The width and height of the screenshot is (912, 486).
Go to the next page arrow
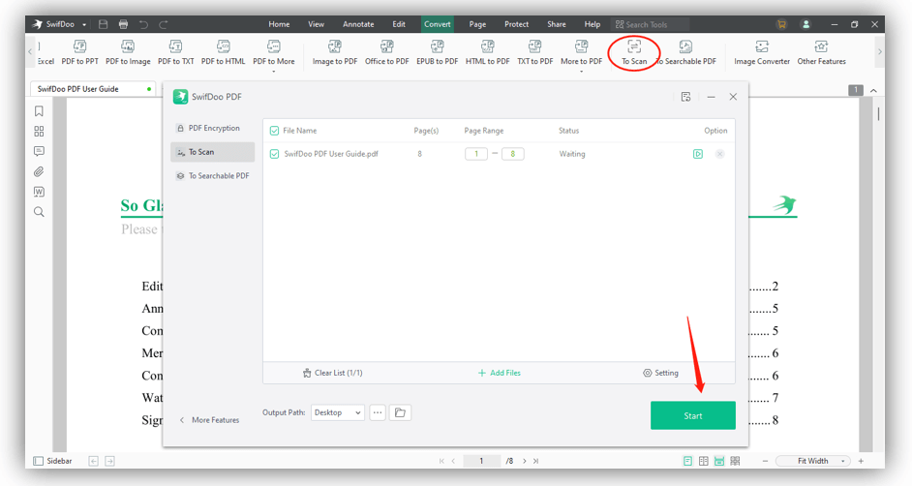525,461
